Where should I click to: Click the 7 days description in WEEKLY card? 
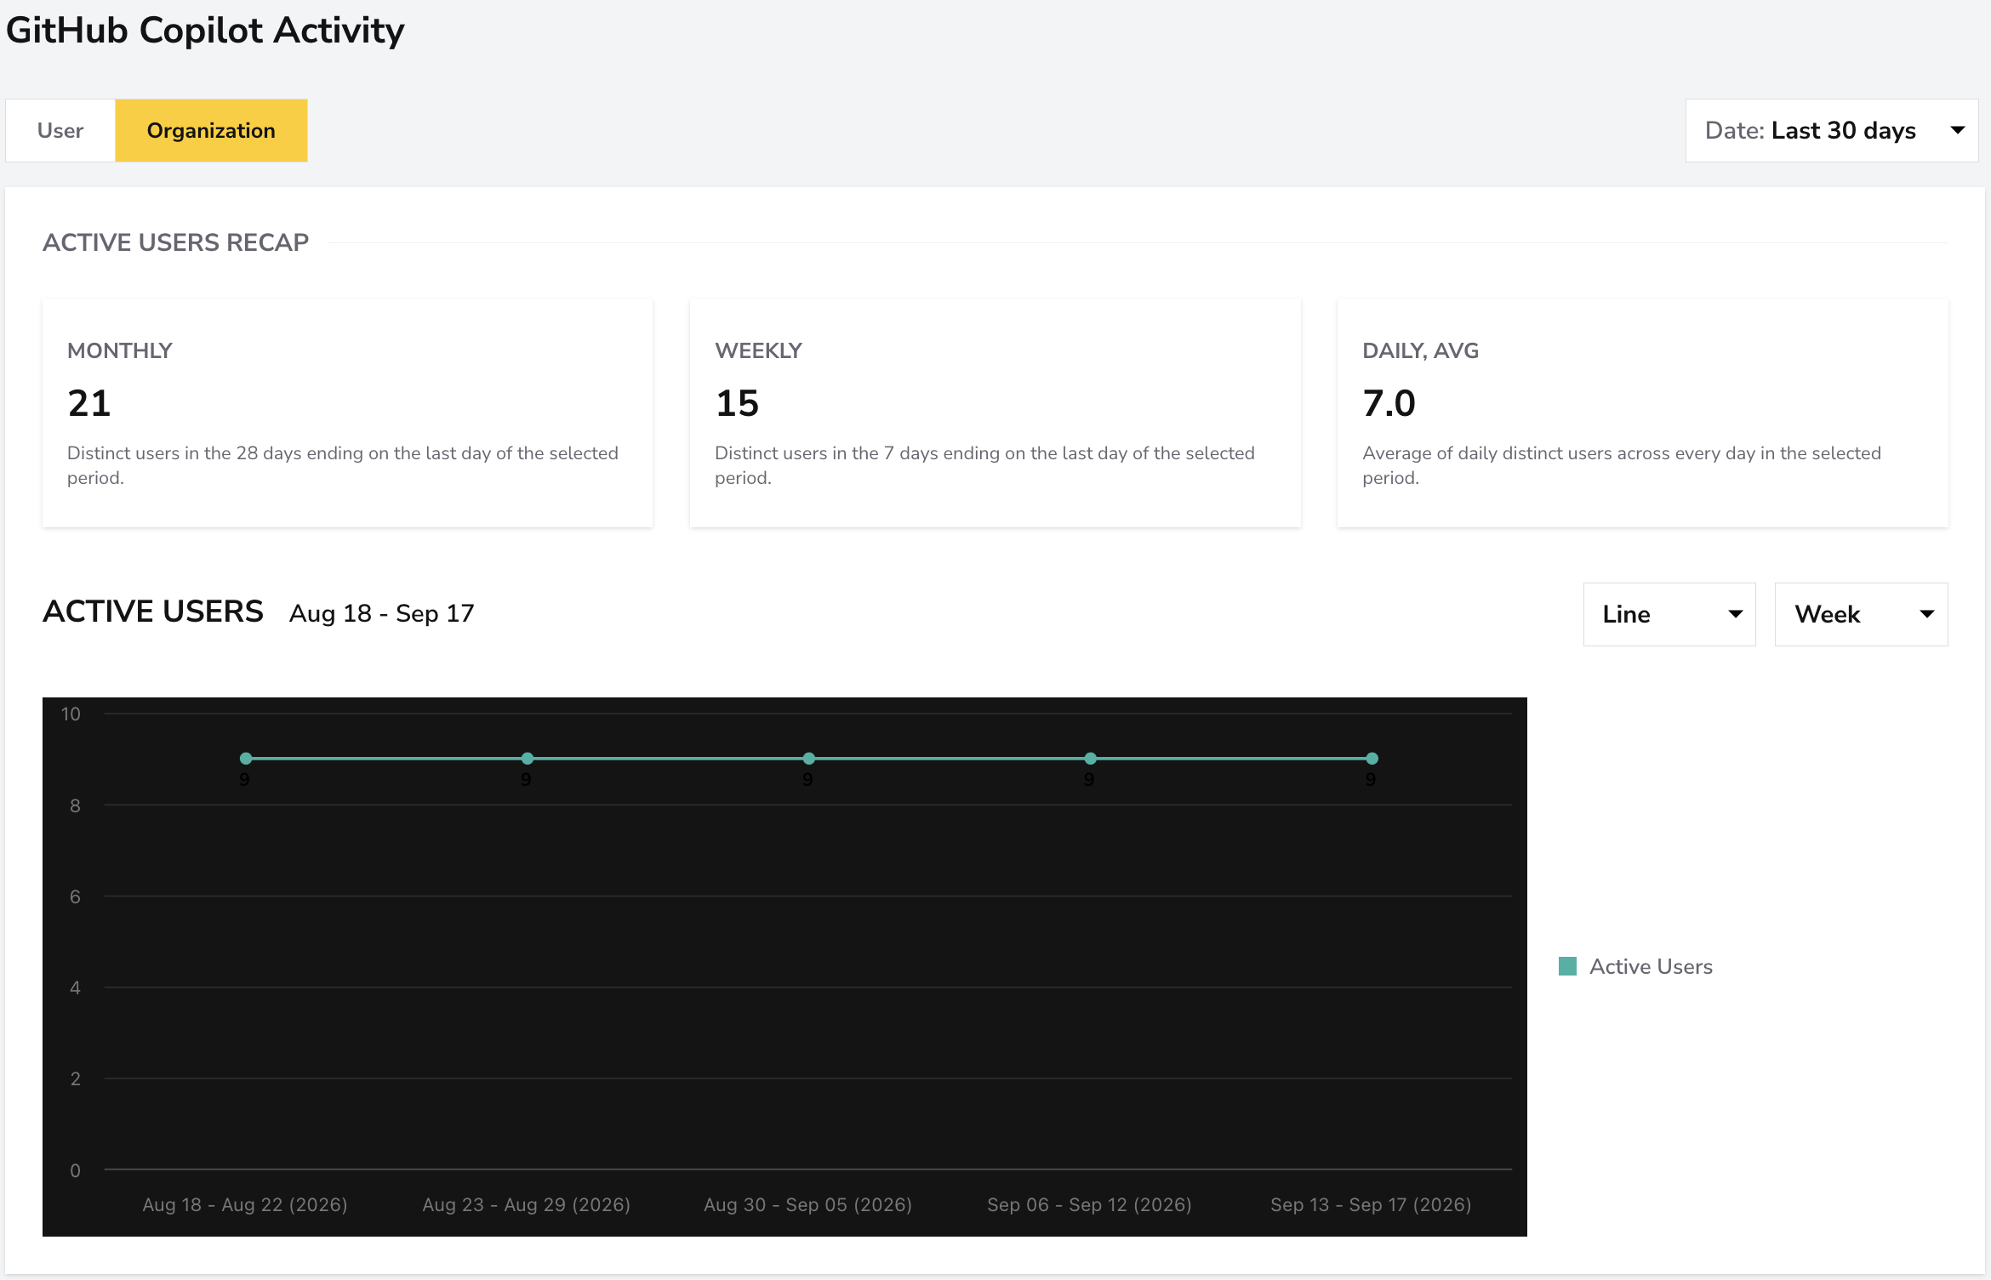coord(984,465)
